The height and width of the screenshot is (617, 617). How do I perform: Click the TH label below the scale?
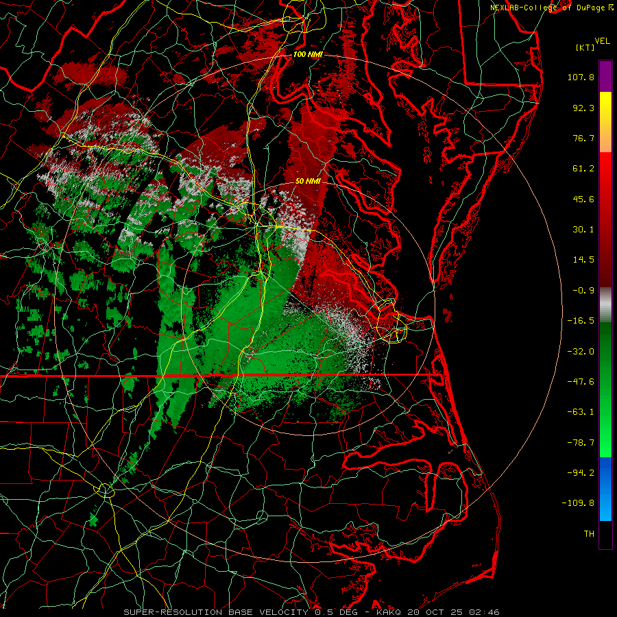[x=589, y=534]
